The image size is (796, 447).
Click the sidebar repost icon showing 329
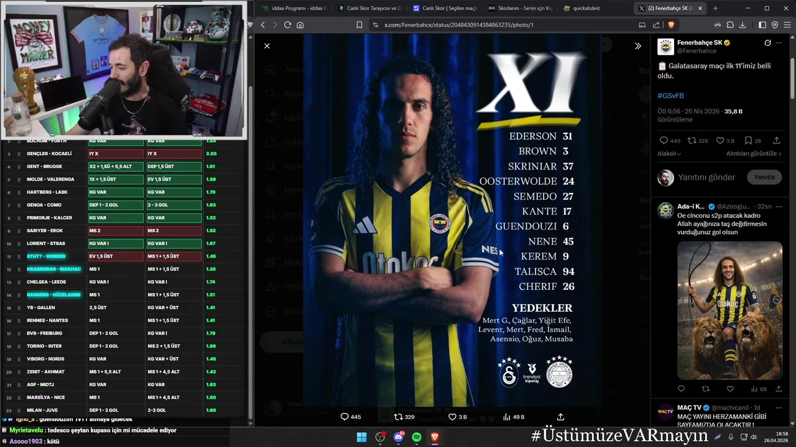pos(692,141)
